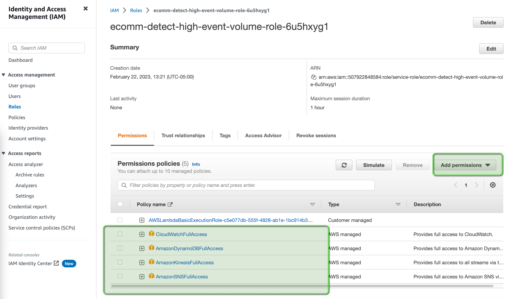This screenshot has width=514, height=299.
Task: Navigate back using the Roles breadcrumb link
Action: (136, 10)
